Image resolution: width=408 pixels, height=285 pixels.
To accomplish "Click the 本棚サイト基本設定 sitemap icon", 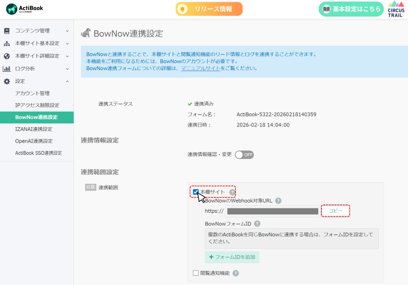I will [x=7, y=44].
